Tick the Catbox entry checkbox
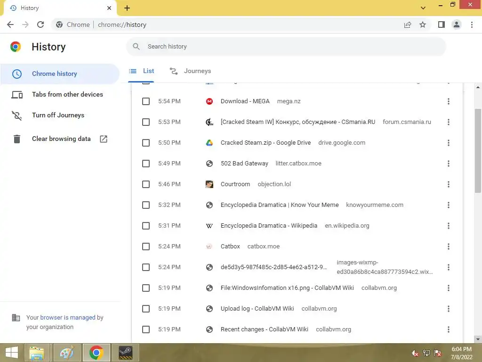This screenshot has height=362, width=482. [x=146, y=247]
